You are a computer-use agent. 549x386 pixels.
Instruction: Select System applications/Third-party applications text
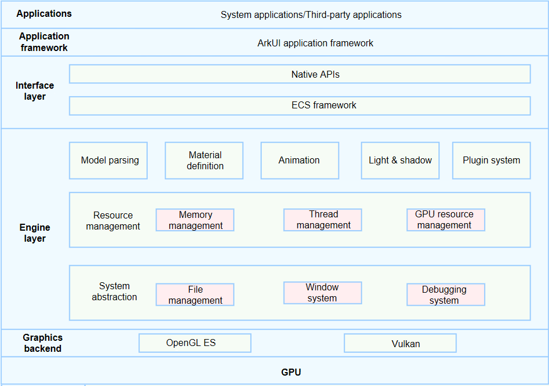point(311,14)
